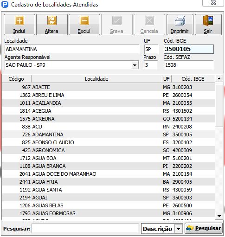Click the scroll-up arrow of the list
The image size is (225, 237).
tap(219, 79)
